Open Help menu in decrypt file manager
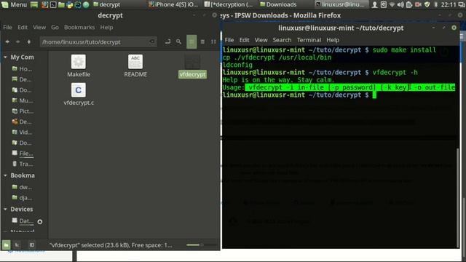Image resolution: width=466 pixels, height=262 pixels. coord(106,27)
